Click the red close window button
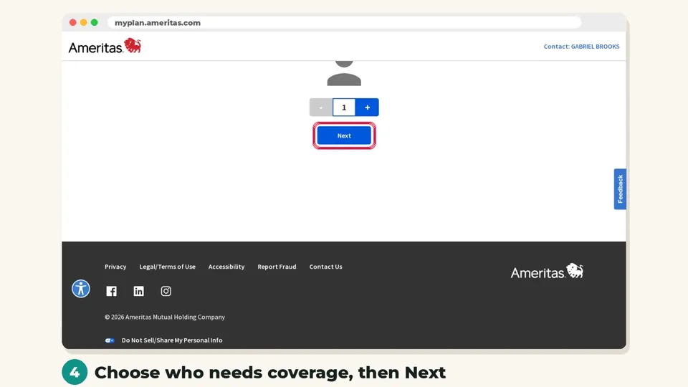The height and width of the screenshot is (387, 688). pyautogui.click(x=73, y=22)
